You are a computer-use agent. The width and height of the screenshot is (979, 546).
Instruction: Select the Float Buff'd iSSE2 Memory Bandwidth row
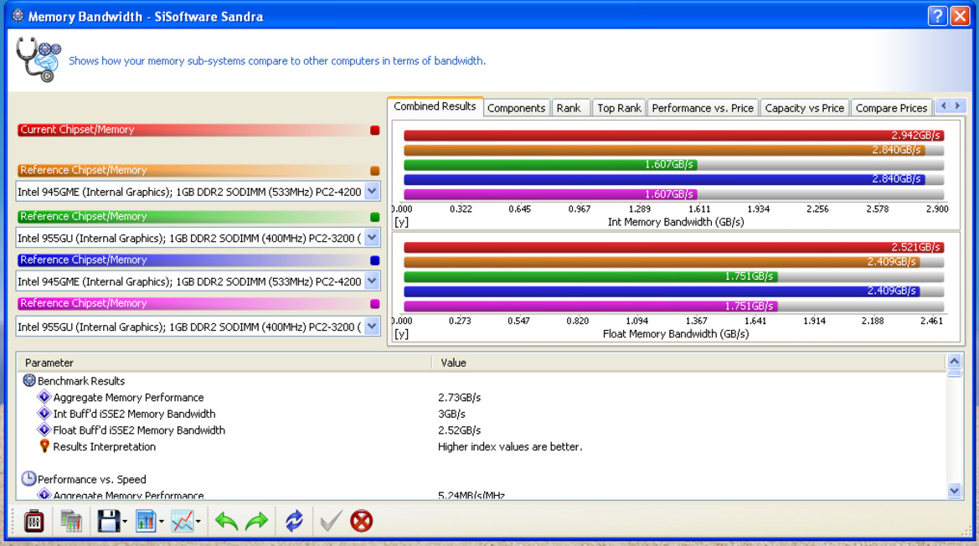[x=482, y=430]
